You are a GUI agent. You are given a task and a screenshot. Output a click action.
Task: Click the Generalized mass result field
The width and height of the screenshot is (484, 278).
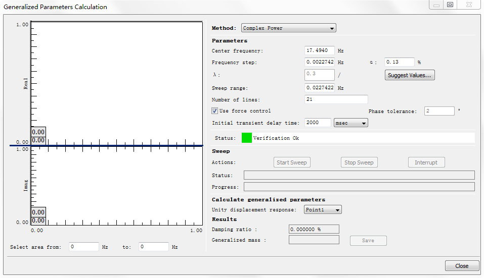(314, 240)
